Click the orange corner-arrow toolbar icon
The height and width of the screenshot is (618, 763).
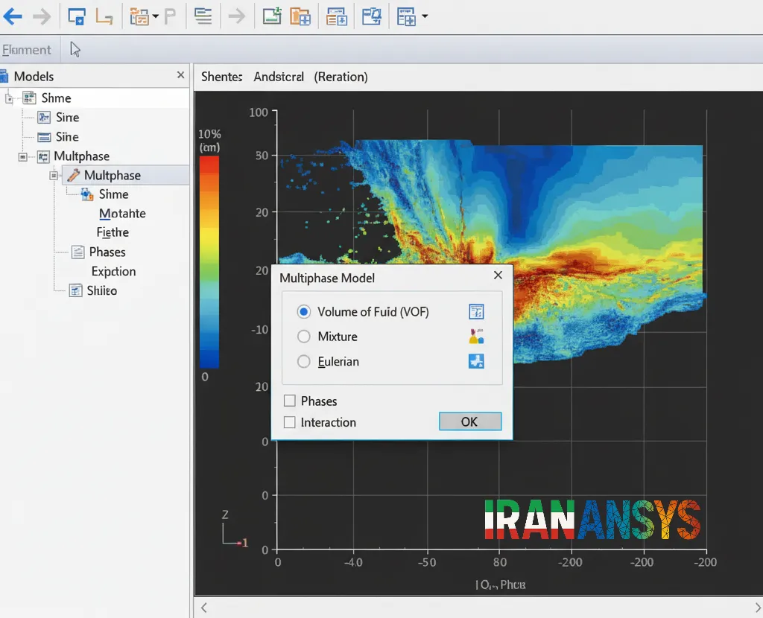pyautogui.click(x=104, y=17)
